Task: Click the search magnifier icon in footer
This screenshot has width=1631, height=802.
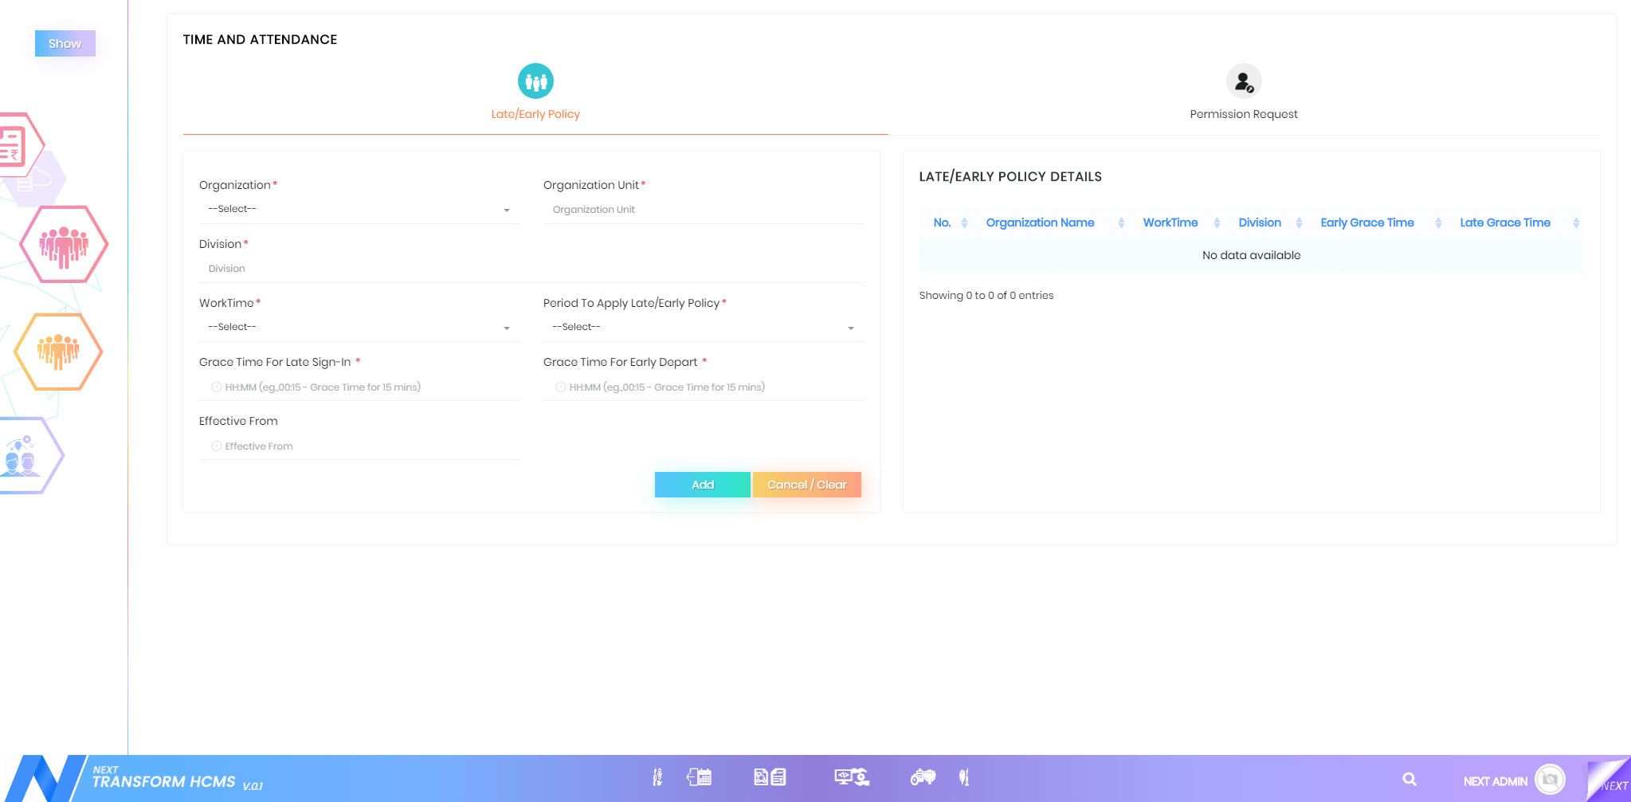Action: click(1409, 780)
